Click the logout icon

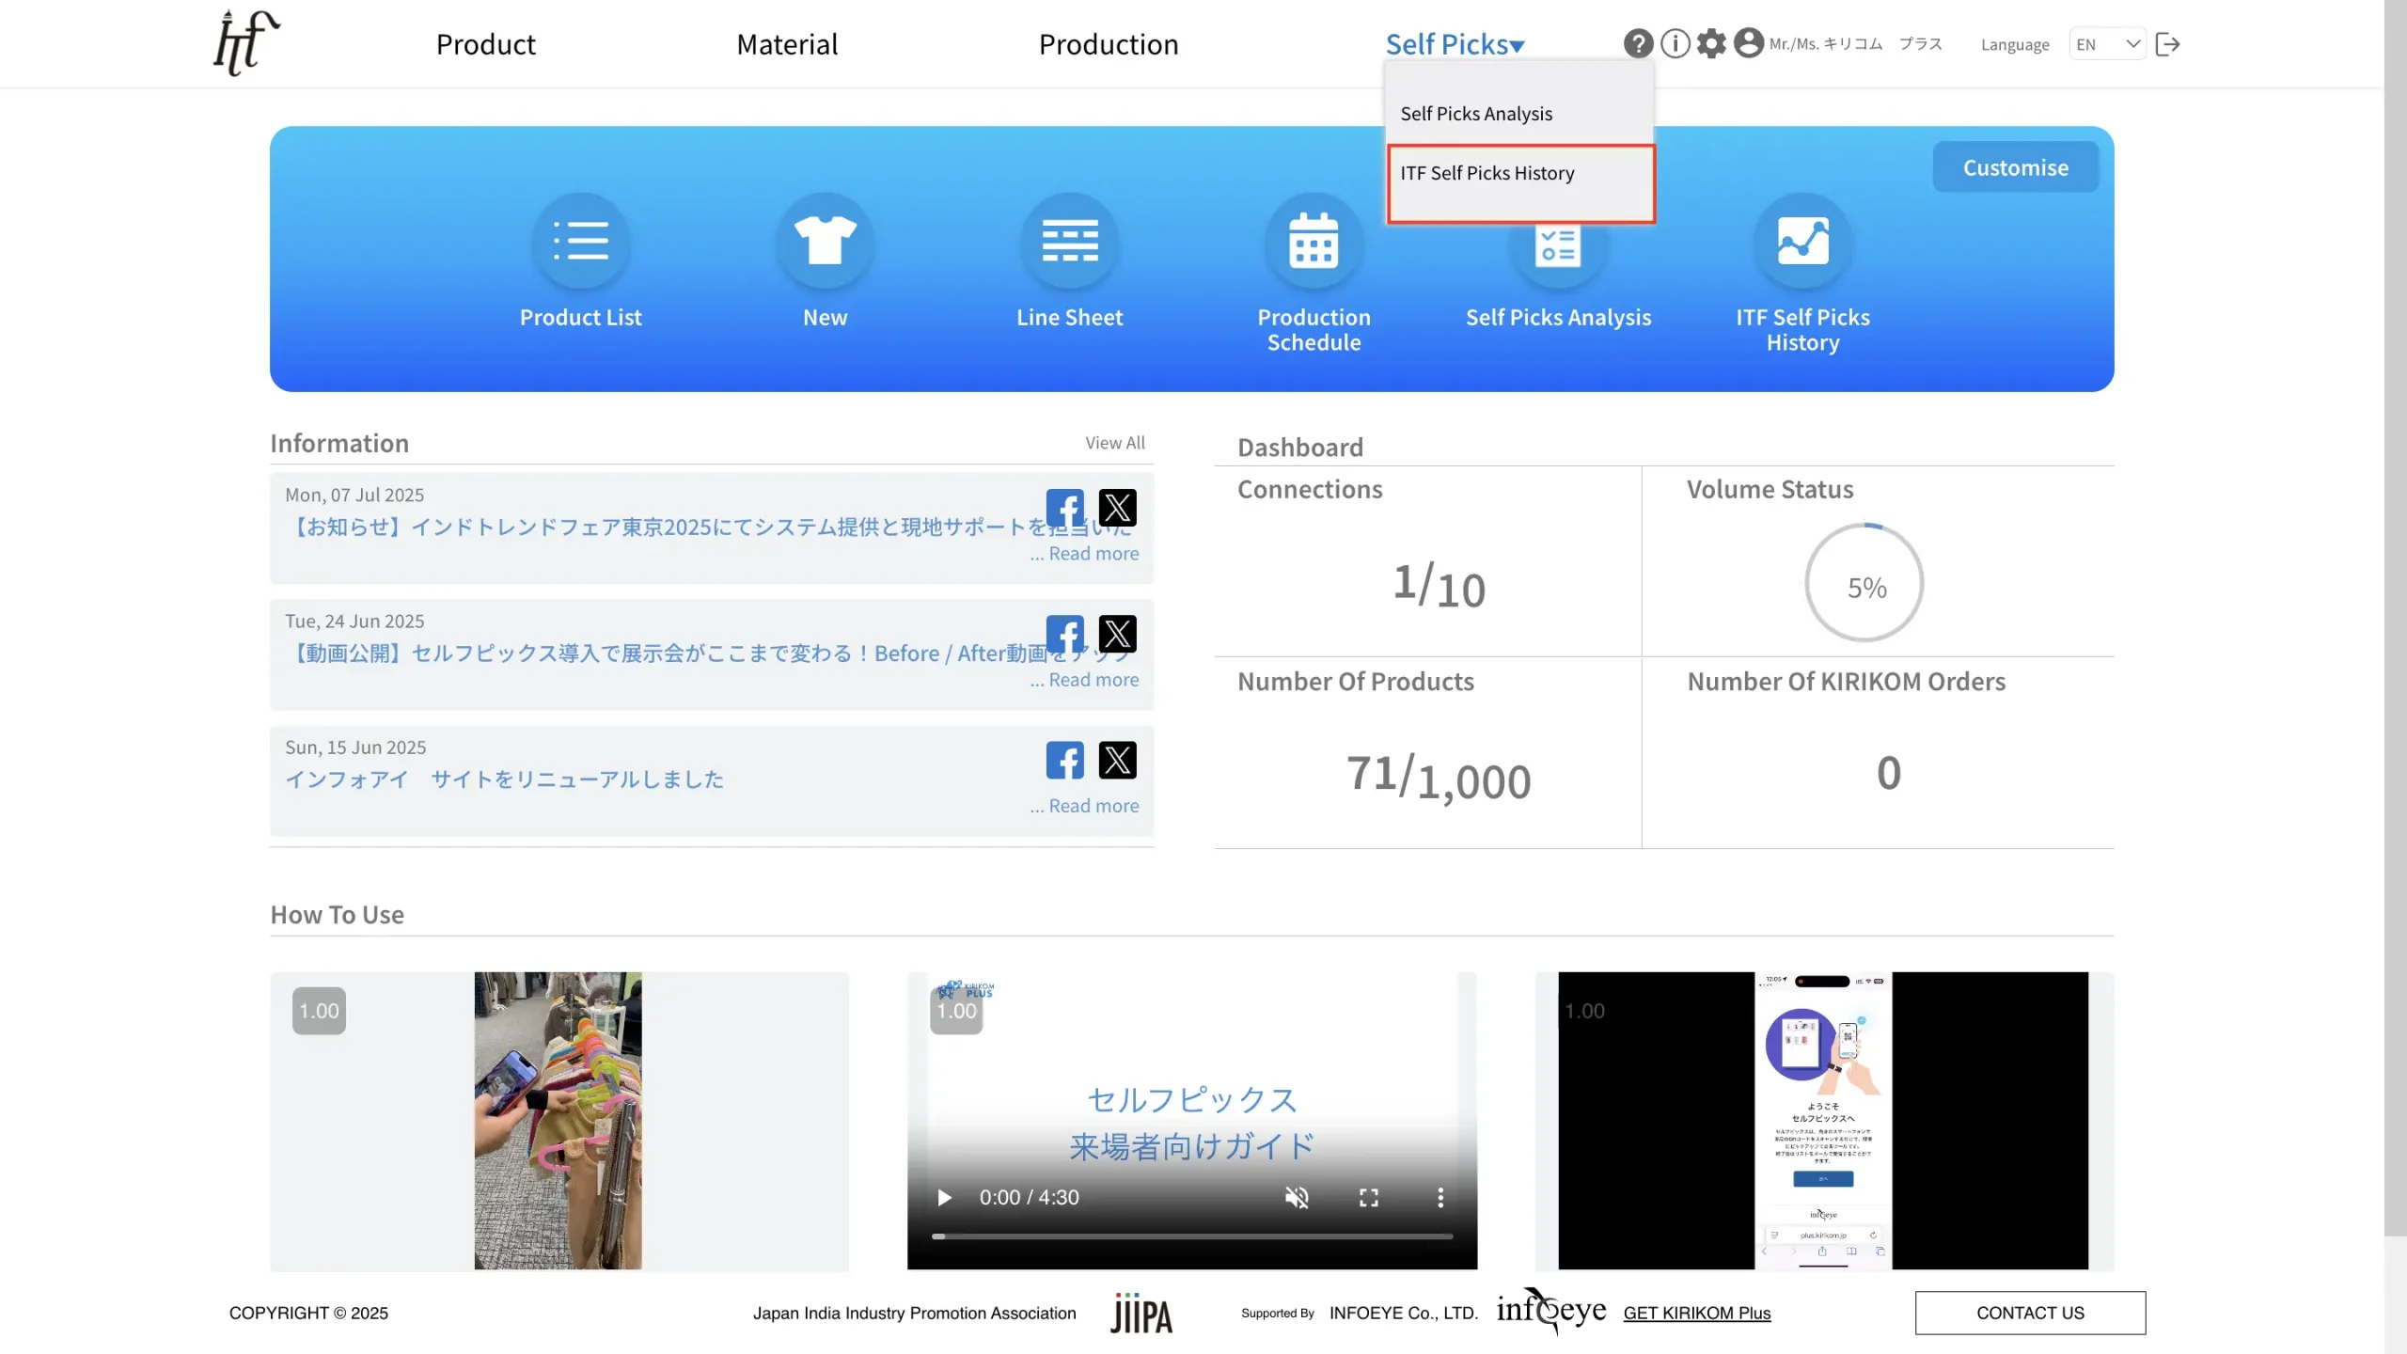[2167, 44]
